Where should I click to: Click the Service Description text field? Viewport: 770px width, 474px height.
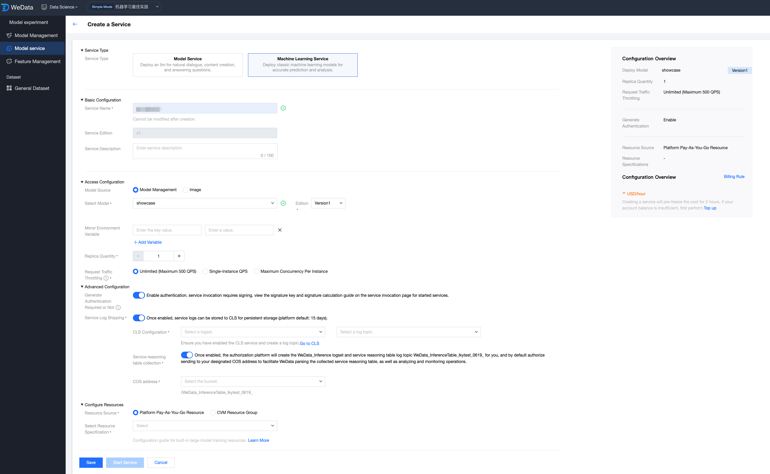205,151
